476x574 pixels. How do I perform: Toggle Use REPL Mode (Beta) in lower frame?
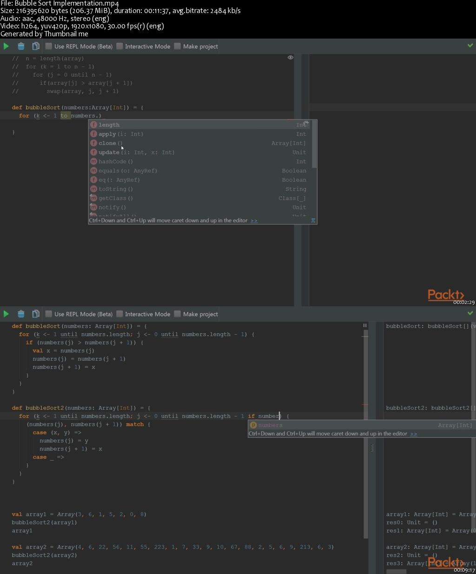pyautogui.click(x=79, y=314)
